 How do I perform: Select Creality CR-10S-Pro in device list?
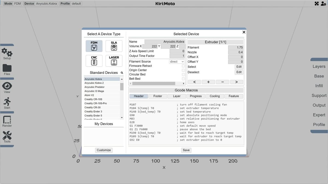point(102,104)
